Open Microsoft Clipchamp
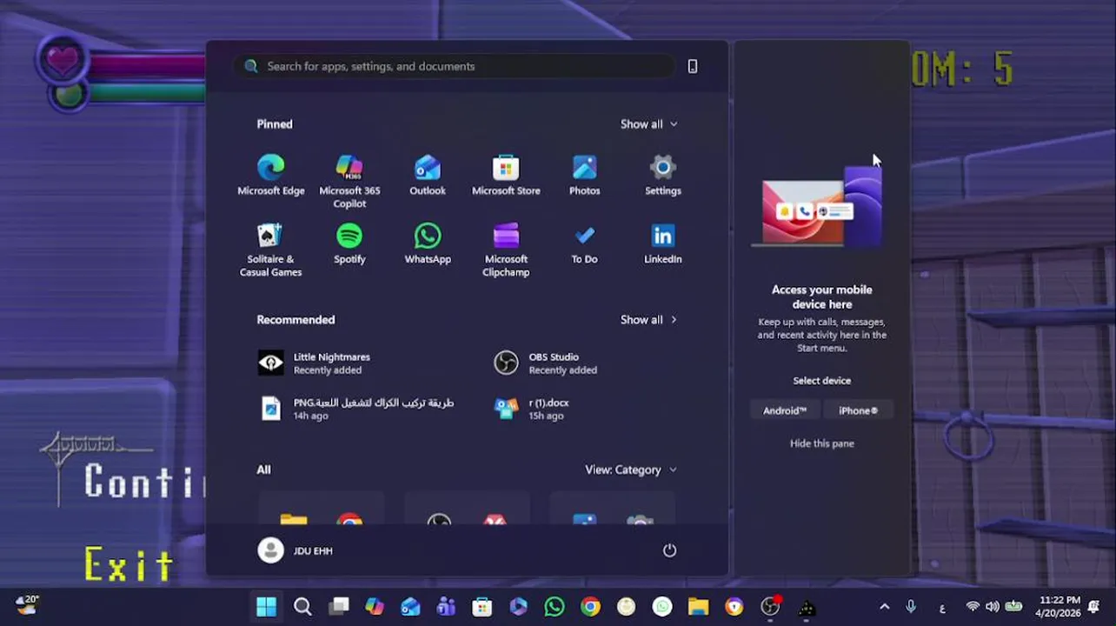Viewport: 1116px width, 626px height. point(506,250)
